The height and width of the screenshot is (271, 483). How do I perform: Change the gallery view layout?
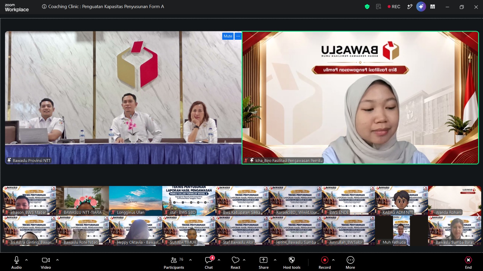pyautogui.click(x=433, y=7)
